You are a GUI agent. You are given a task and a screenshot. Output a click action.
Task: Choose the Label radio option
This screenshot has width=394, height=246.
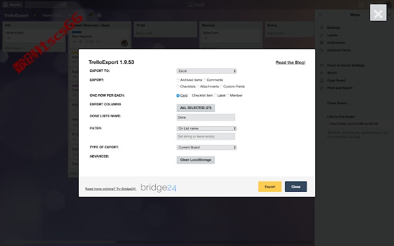pos(215,95)
